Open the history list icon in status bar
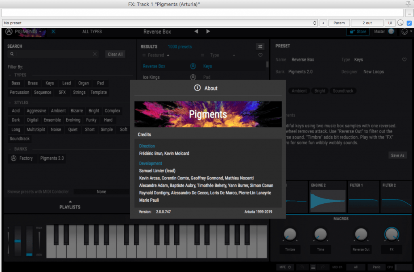414x272 pixels. click(313, 267)
